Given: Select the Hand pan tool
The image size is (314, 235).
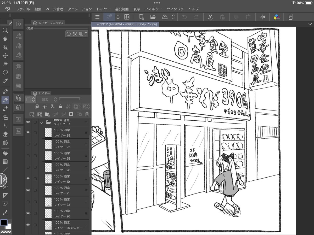Looking at the screenshot, I should [x=5, y=39].
